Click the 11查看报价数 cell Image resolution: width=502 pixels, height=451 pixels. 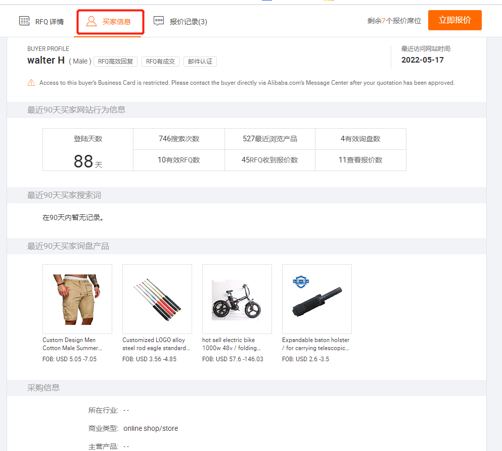360,160
